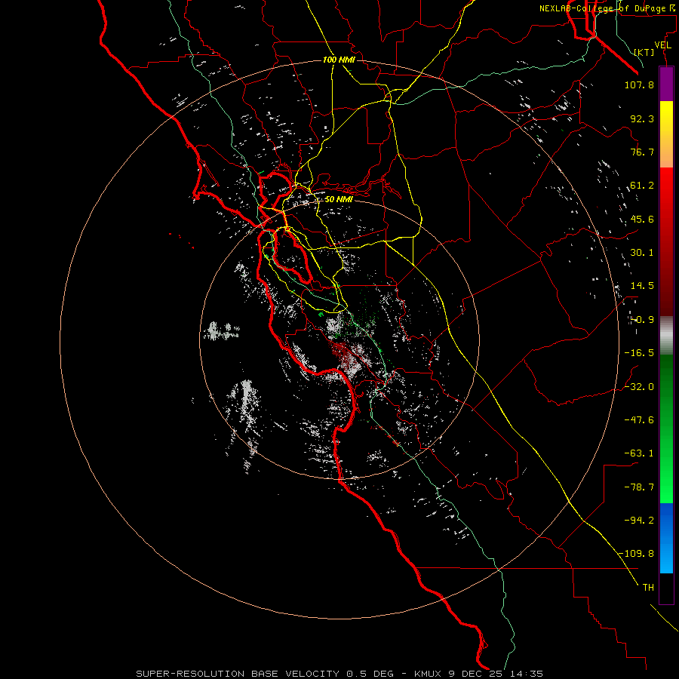This screenshot has width=679, height=679.
Task: Click the -94.2 velocity scale value
Action: click(639, 520)
